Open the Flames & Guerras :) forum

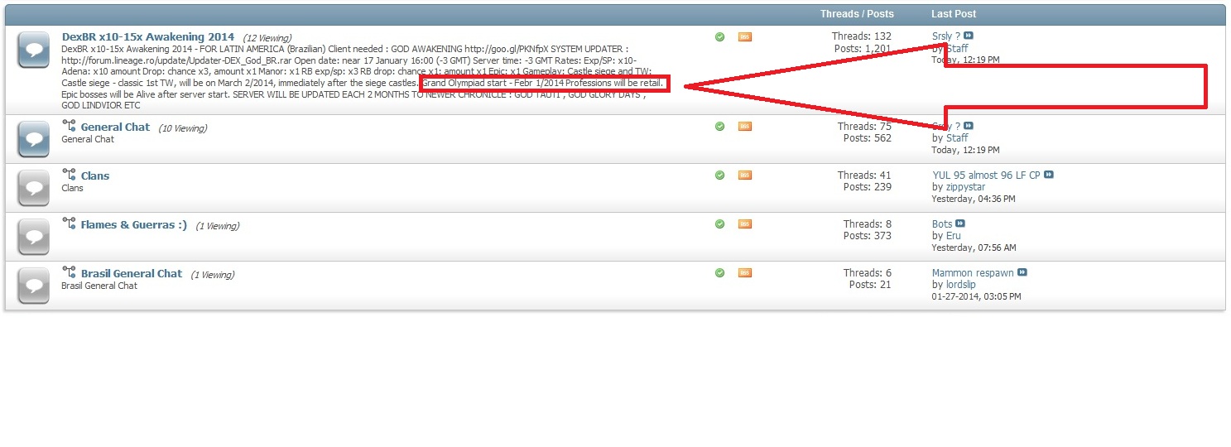133,225
